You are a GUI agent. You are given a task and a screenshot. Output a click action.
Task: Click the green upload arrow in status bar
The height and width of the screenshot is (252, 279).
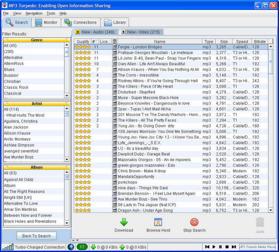tap(123, 247)
